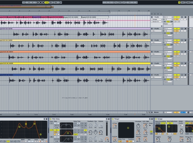Toggle the Filter Delay device on/off
The height and width of the screenshot is (143, 193).
click(50, 119)
